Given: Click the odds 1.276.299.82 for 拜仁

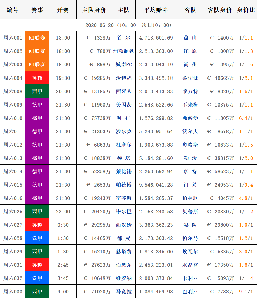Looking at the screenshot, I should (156, 118).
